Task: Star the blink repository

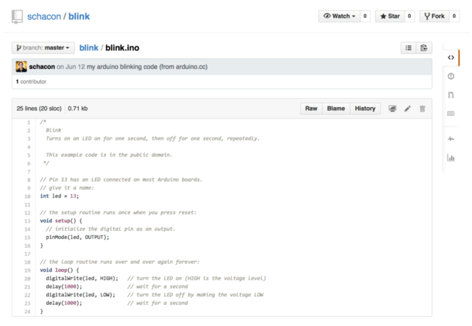Action: 390,16
